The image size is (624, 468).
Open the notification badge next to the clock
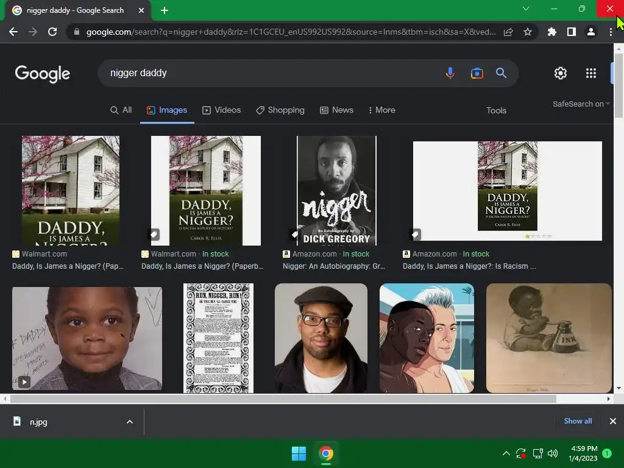pyautogui.click(x=607, y=453)
